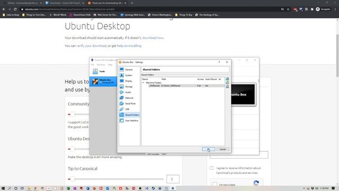
Task: Click Name column header
Action: click(145, 79)
